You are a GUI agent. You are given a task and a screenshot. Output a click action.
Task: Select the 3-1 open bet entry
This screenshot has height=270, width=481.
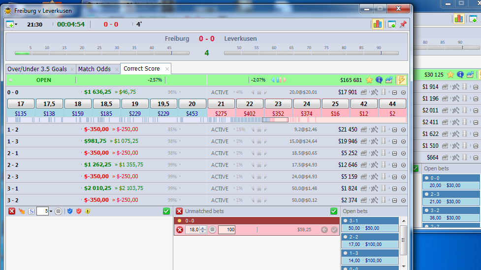(x=370, y=224)
